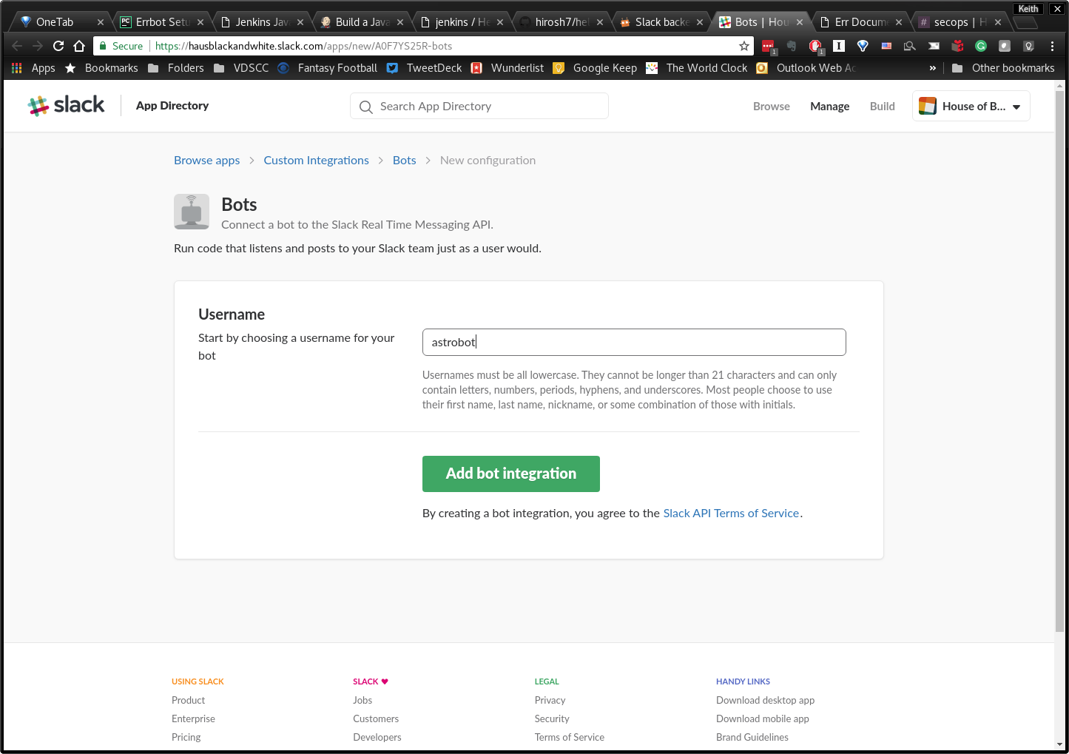Open the Developers footer link
The height and width of the screenshot is (754, 1069).
tap(377, 737)
